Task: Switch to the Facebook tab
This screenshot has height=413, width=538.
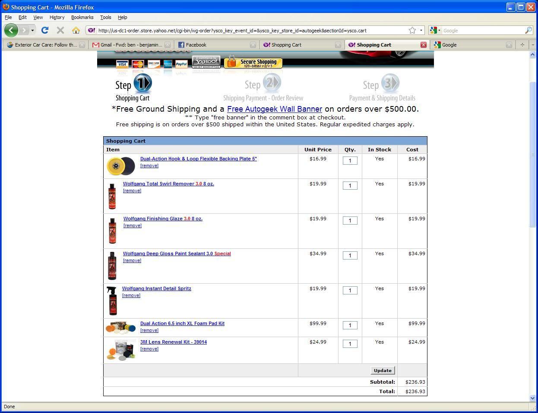Action: coord(216,45)
